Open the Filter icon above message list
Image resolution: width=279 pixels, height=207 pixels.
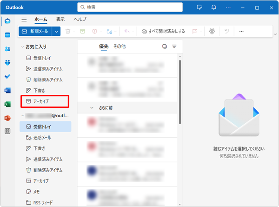coord(174,47)
